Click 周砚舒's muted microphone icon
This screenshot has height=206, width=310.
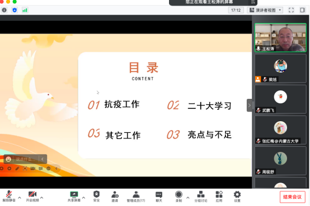point(259,172)
